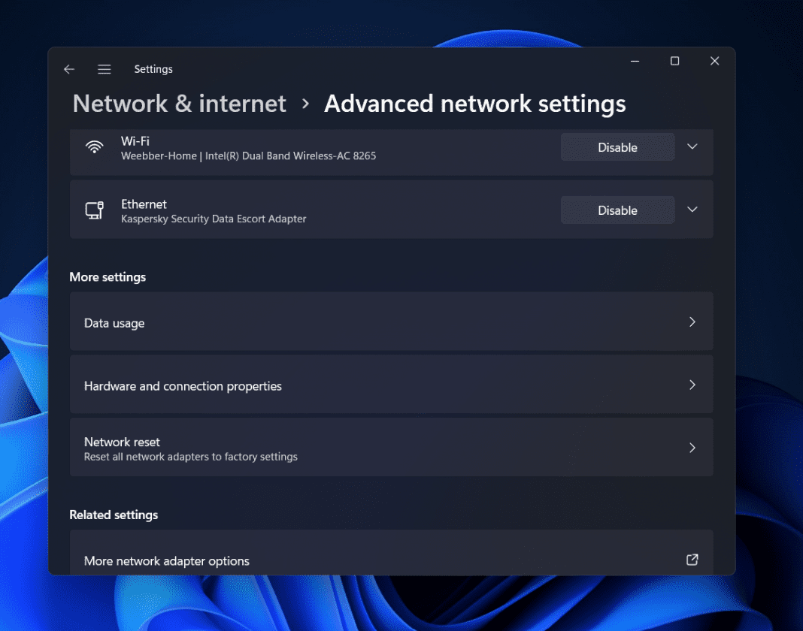The height and width of the screenshot is (631, 803).
Task: Click the external link icon beside More network adapter options
Action: pos(692,560)
